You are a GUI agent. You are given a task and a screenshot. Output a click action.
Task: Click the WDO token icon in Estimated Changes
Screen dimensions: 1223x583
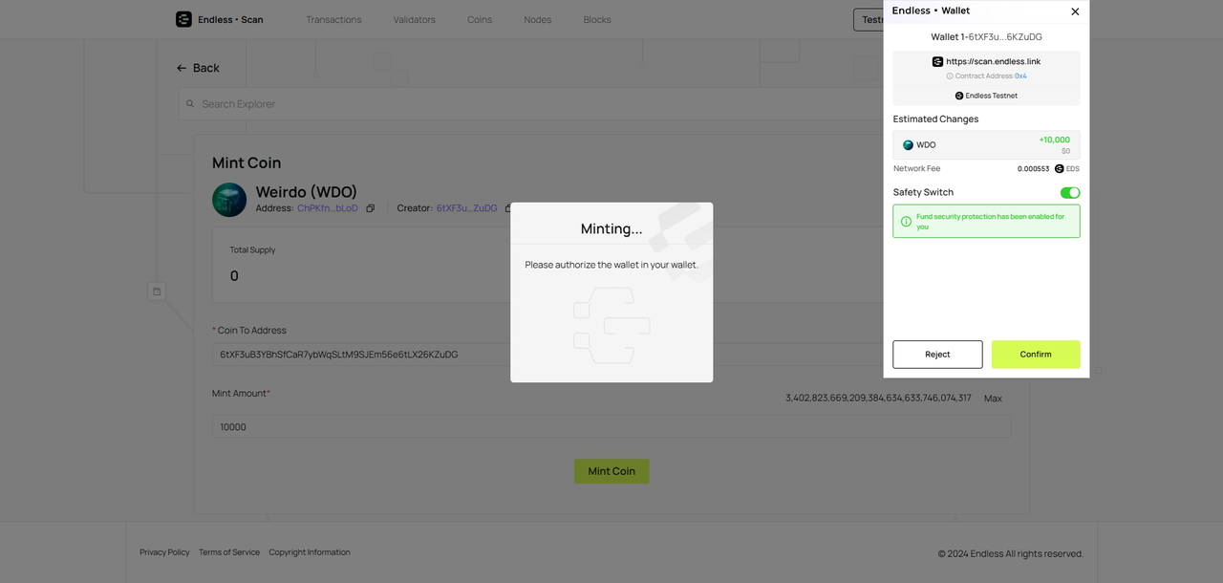coord(908,145)
